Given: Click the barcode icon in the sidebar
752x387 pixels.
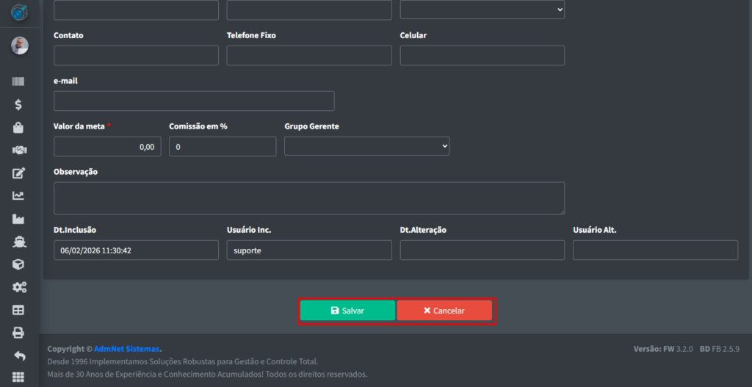Looking at the screenshot, I should pos(18,82).
